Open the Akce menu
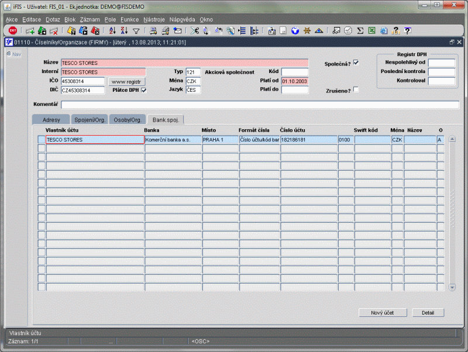The height and width of the screenshot is (352, 468). click(12, 20)
